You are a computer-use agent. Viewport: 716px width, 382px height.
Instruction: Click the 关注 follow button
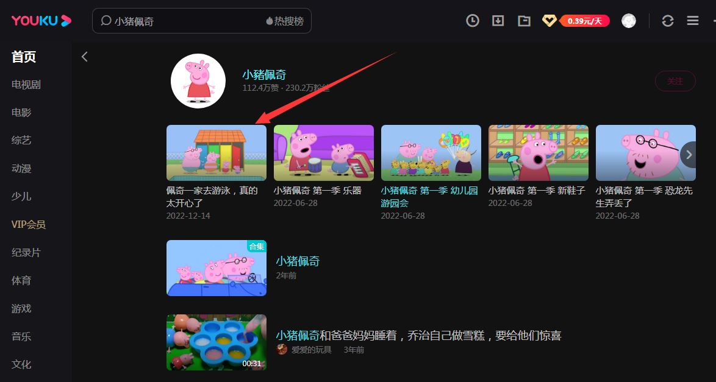point(675,80)
